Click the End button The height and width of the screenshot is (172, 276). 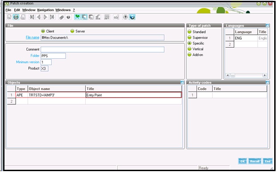268,161
